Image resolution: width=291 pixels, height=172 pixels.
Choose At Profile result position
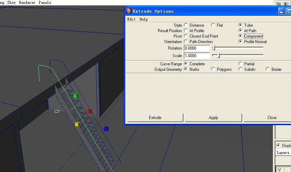185,30
